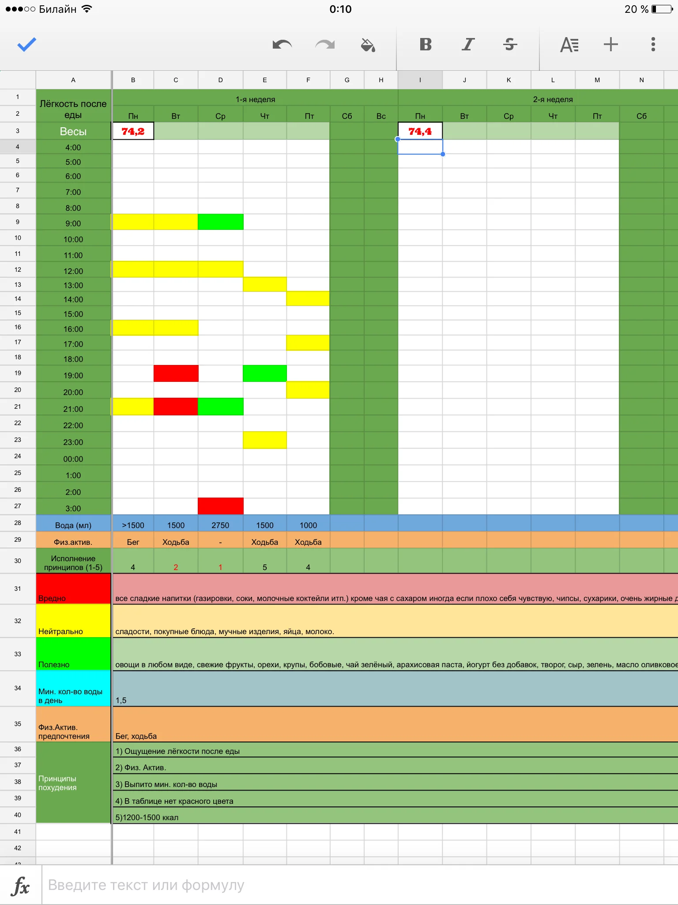
Task: Select the '00:00' time label cell
Action: 73,457
